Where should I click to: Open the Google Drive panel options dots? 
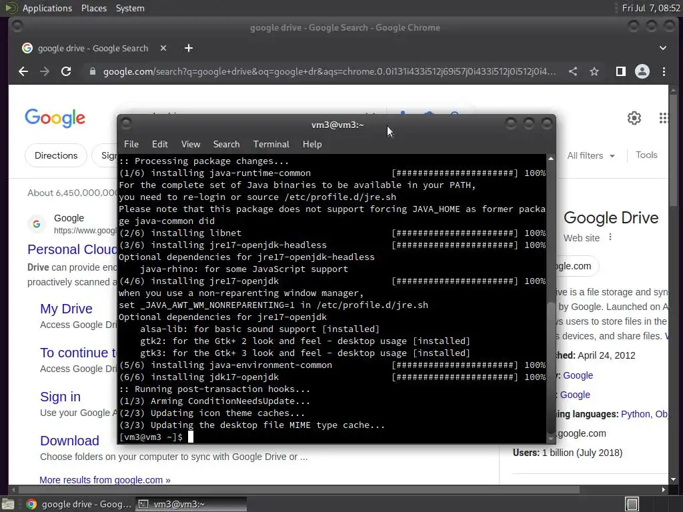[x=610, y=237]
